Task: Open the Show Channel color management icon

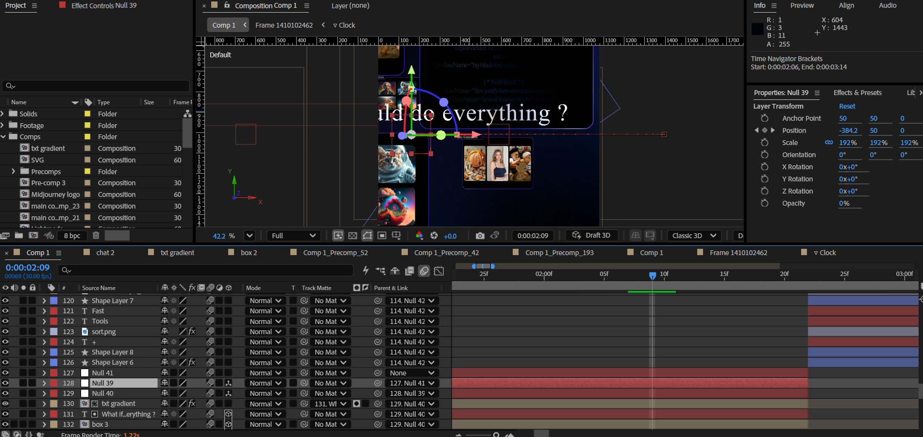Action: pos(419,236)
